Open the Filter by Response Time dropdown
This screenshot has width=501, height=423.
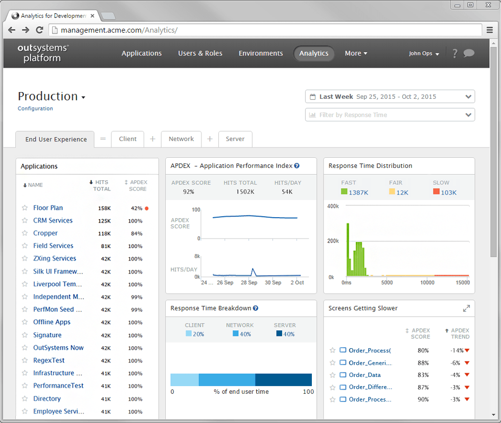click(x=390, y=115)
